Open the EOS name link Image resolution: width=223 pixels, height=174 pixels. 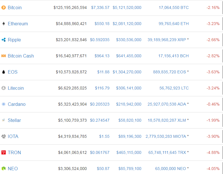(13, 72)
